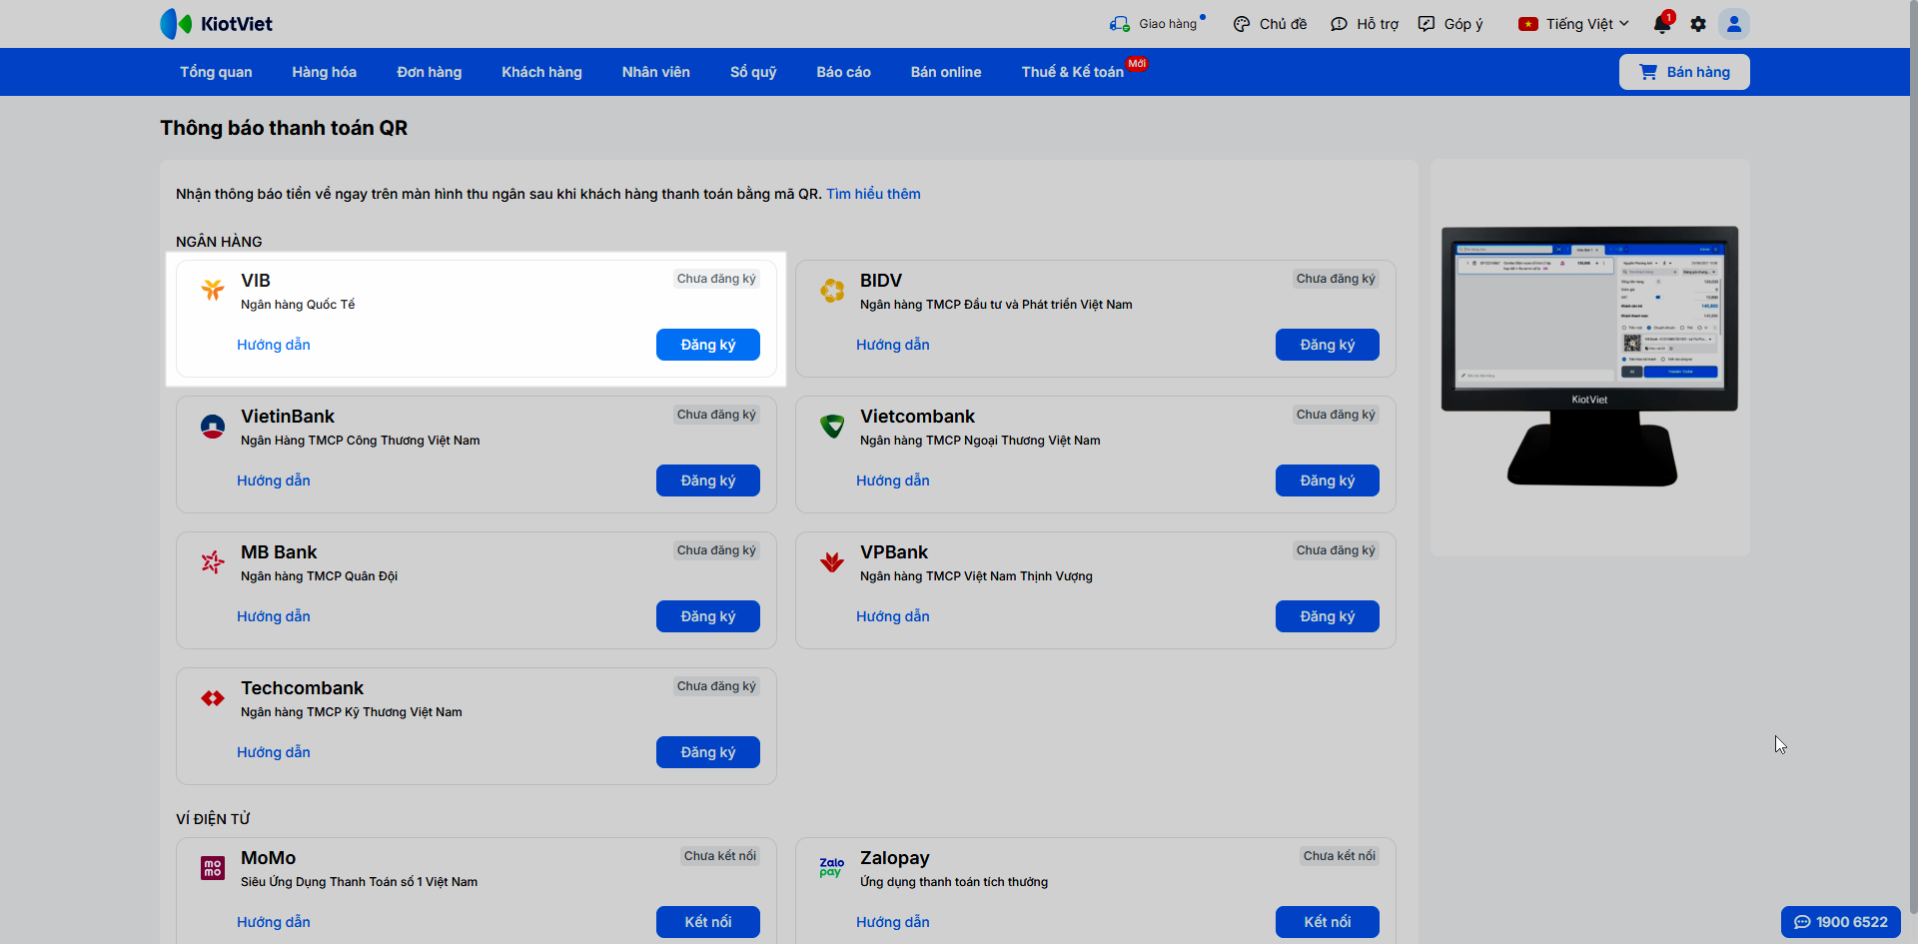
Task: Click the Zalopay wallet logo
Action: click(x=832, y=867)
